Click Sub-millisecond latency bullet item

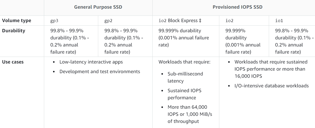pyautogui.click(x=185, y=77)
